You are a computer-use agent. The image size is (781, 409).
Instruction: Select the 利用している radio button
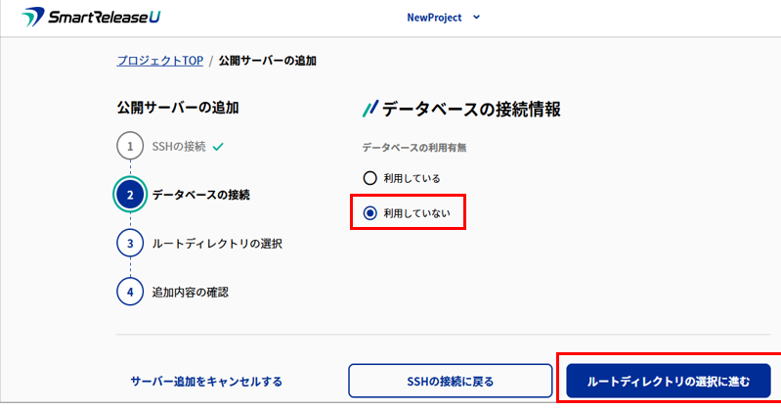pyautogui.click(x=369, y=178)
